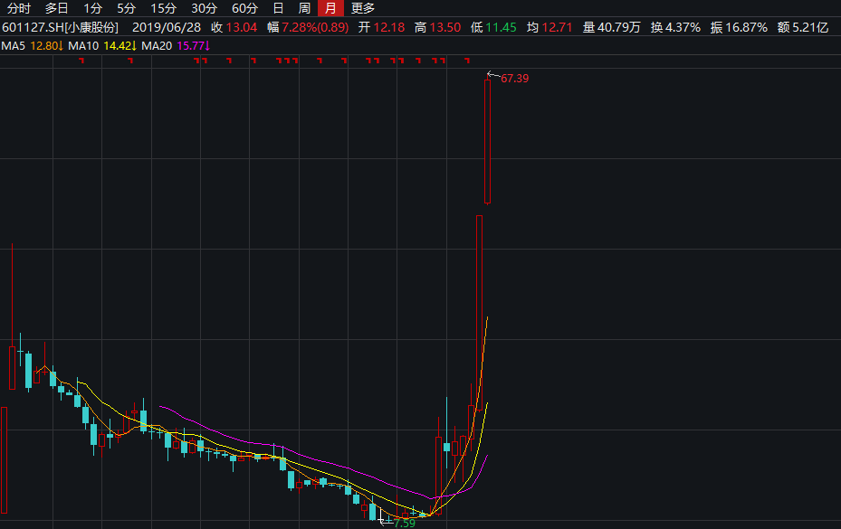Image resolution: width=841 pixels, height=529 pixels.
Task: Switch to the 日 daily K-line tab
Action: coord(278,8)
